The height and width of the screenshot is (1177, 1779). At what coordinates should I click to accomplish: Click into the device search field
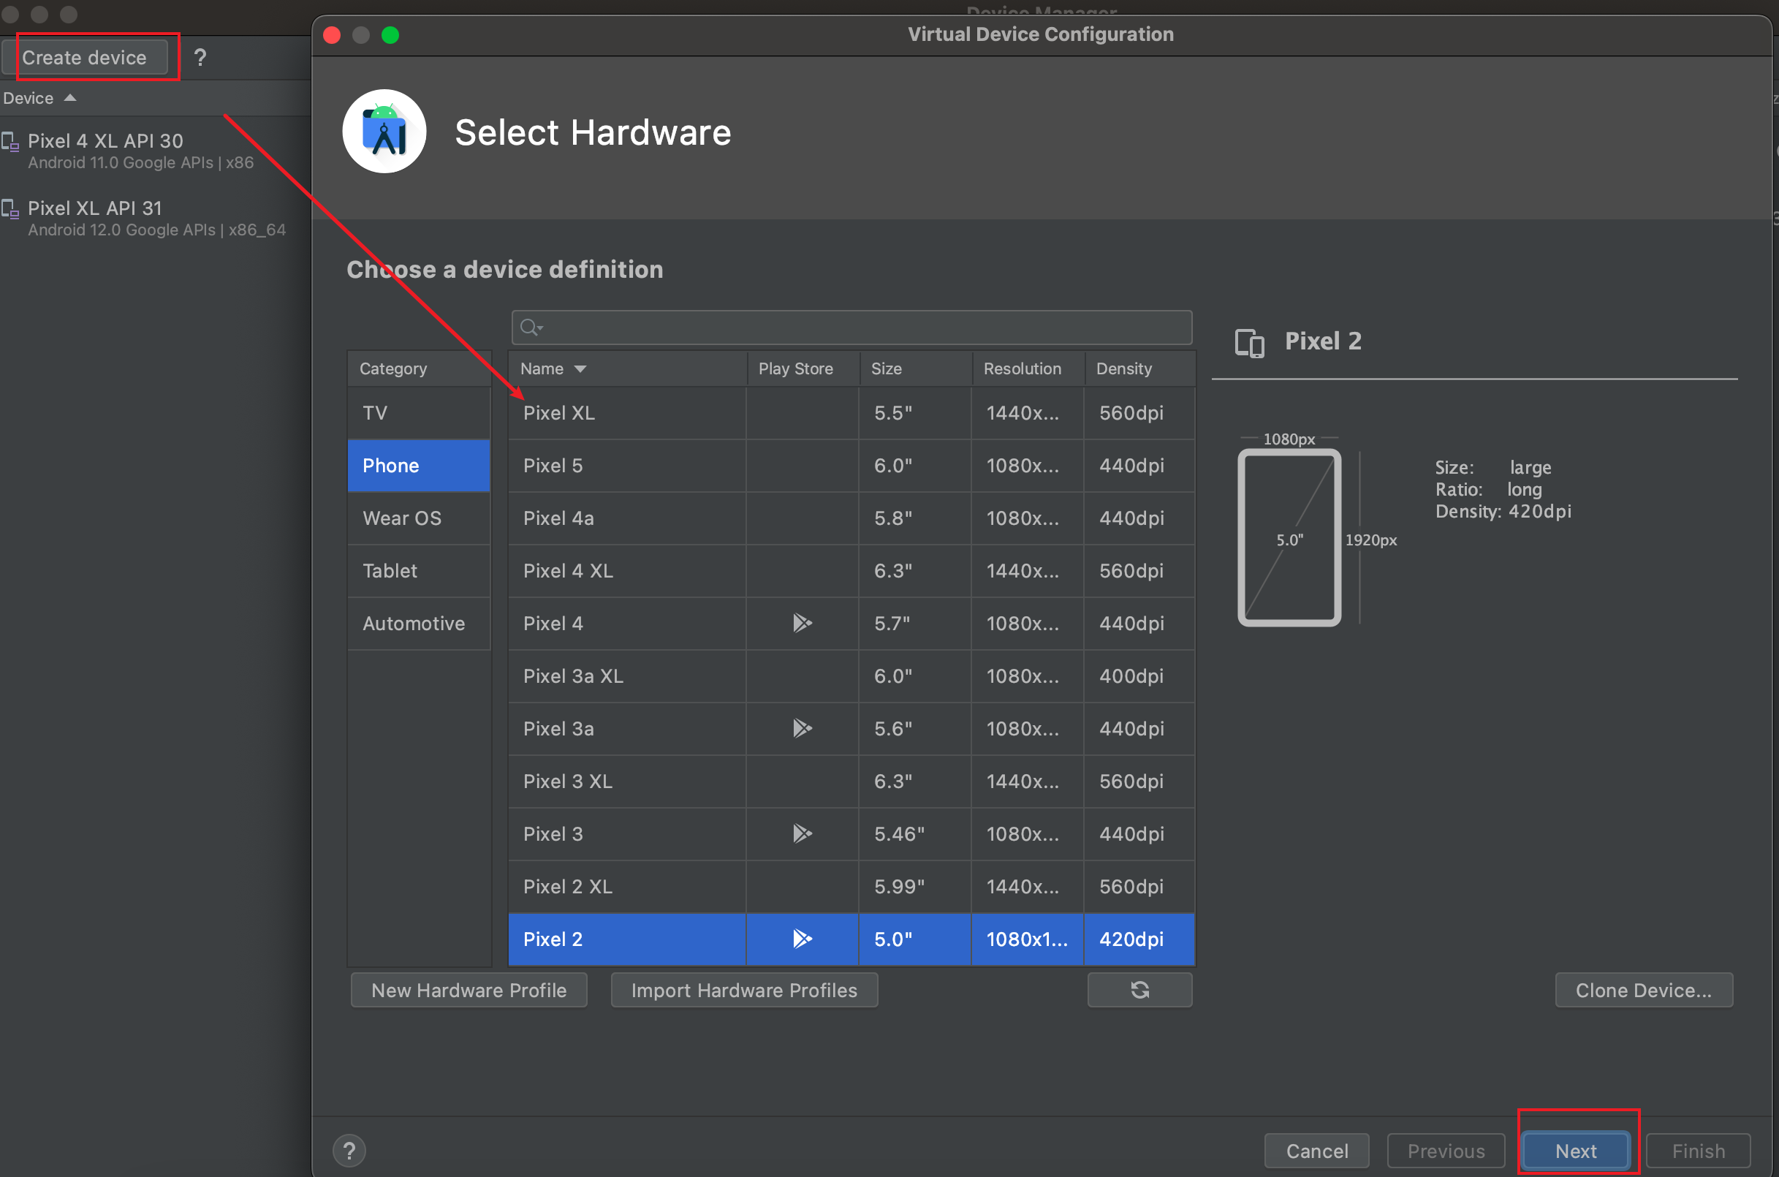click(851, 328)
